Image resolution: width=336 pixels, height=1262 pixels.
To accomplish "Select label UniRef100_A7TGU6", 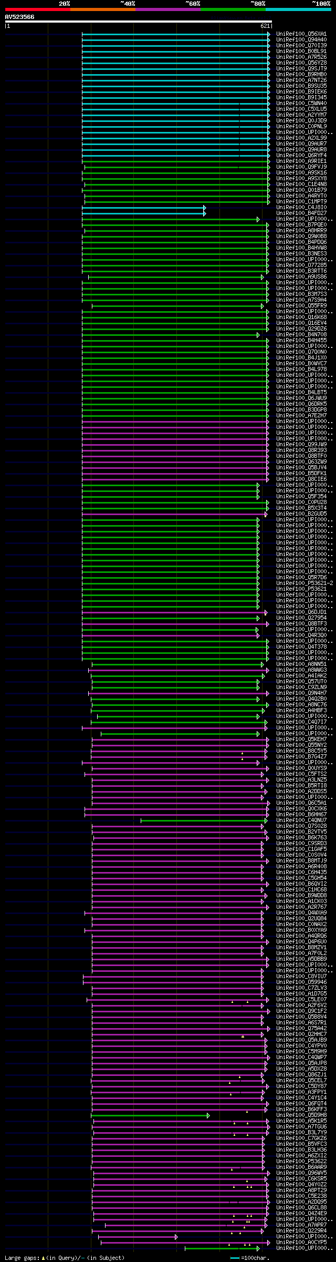I will pyautogui.click(x=301, y=1126).
